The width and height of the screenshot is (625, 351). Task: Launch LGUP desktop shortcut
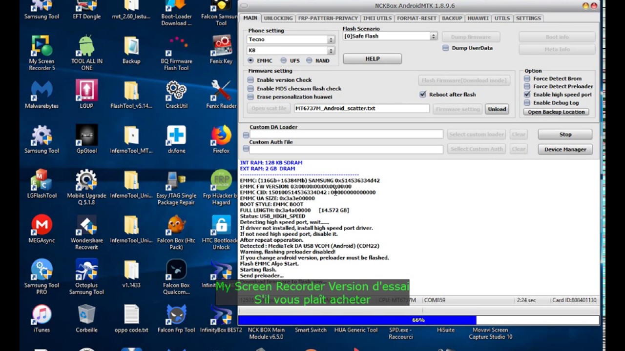(x=86, y=95)
